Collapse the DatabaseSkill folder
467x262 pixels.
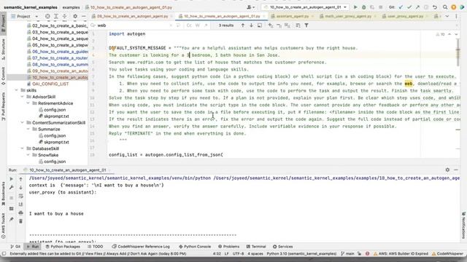point(23,148)
